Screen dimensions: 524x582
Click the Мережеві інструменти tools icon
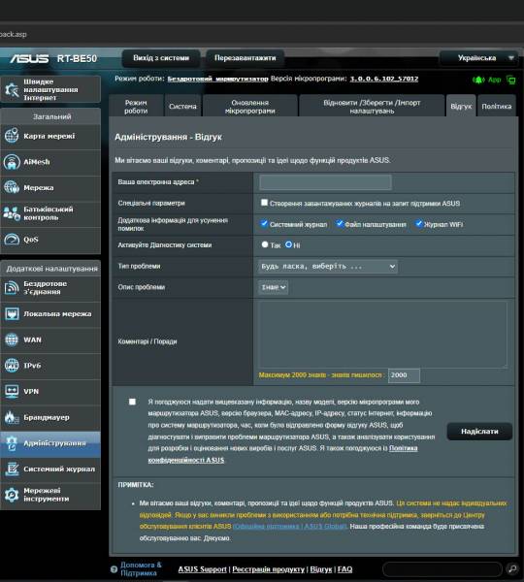pos(12,495)
